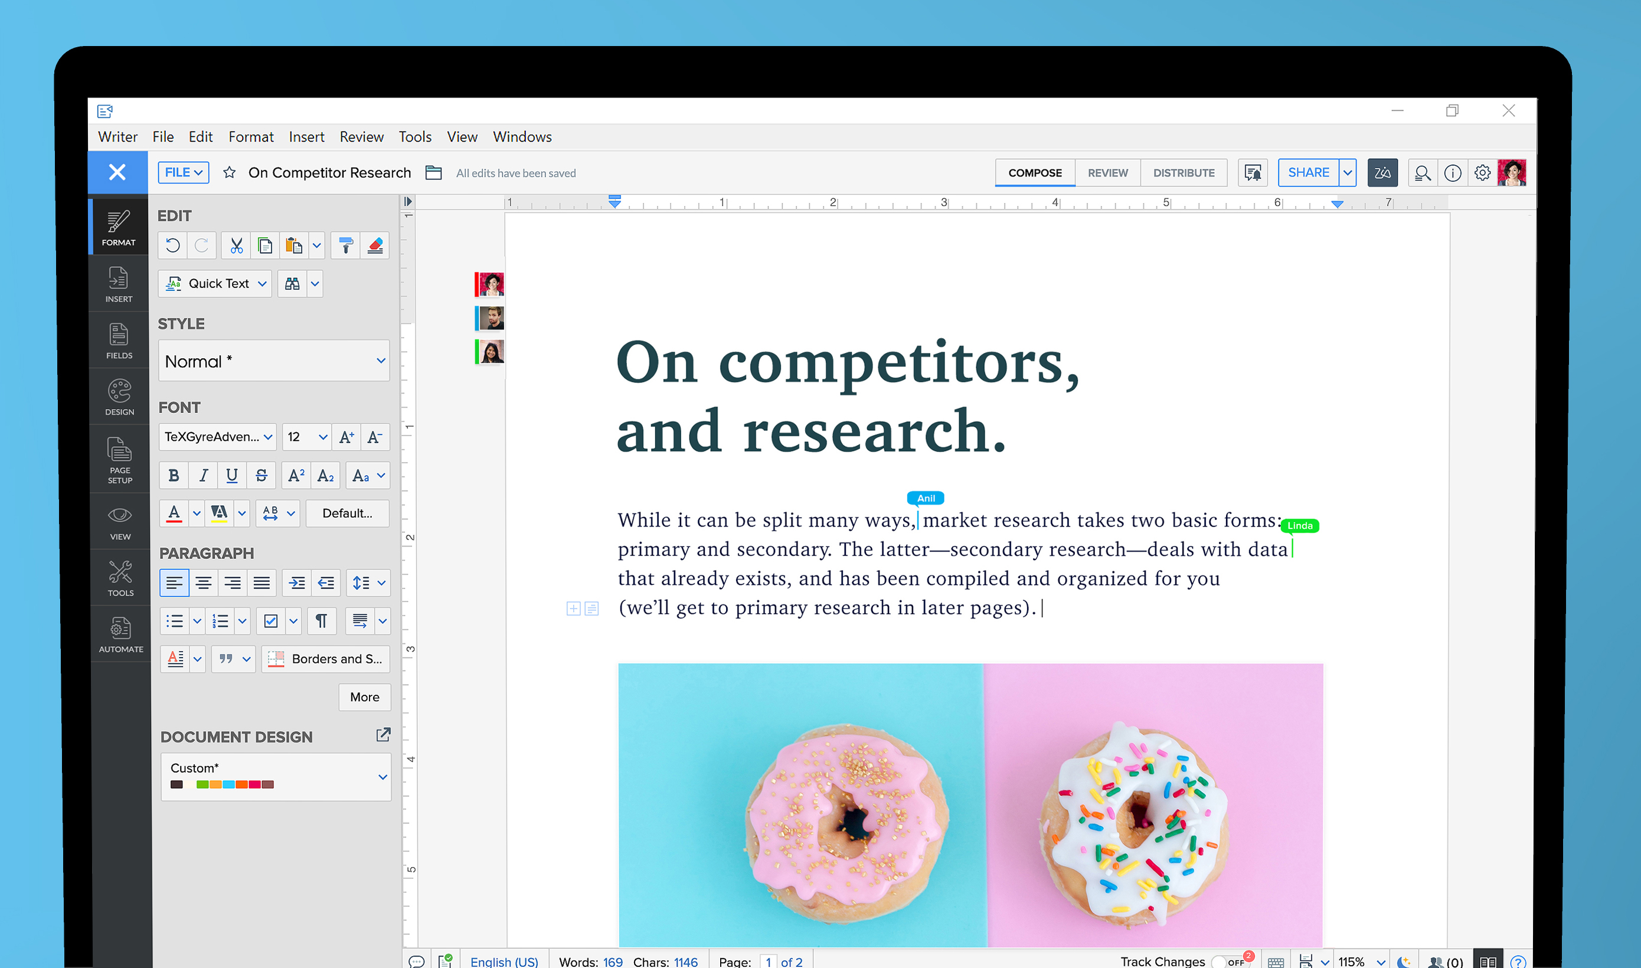Expand the Custom document design dropdown
This screenshot has height=968, width=1641.
383,776
